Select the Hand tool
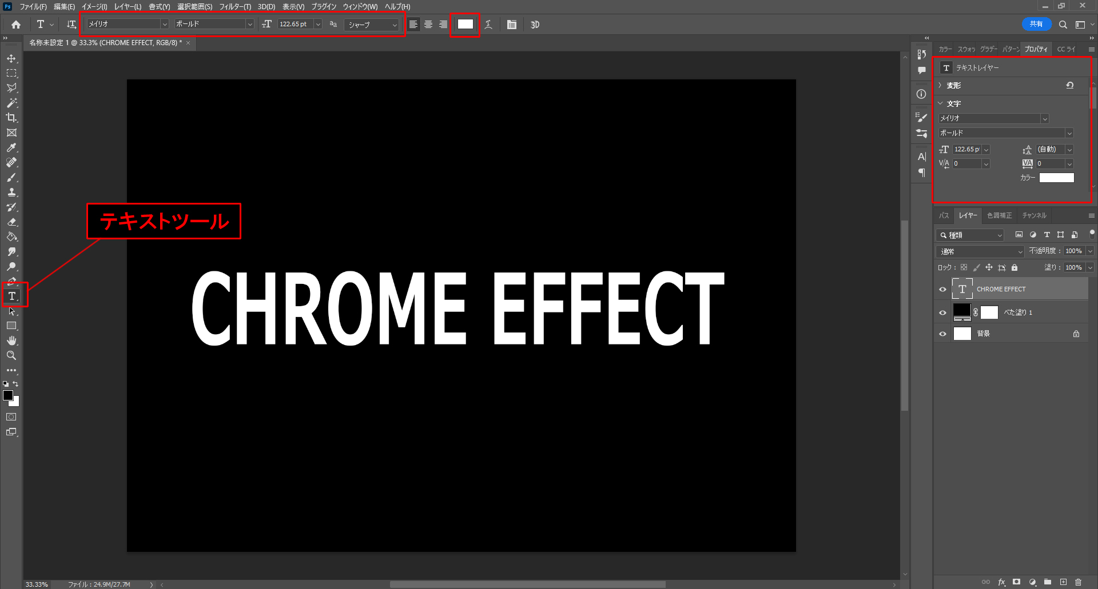The image size is (1098, 589). point(11,340)
